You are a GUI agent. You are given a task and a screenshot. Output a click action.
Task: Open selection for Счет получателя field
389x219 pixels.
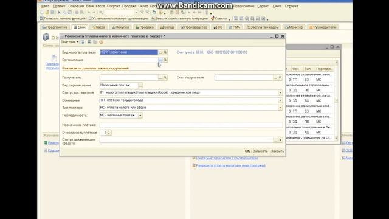[275, 77]
